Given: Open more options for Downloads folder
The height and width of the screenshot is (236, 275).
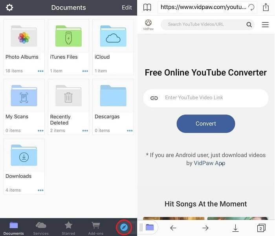Looking at the screenshot, I should click(40, 190).
